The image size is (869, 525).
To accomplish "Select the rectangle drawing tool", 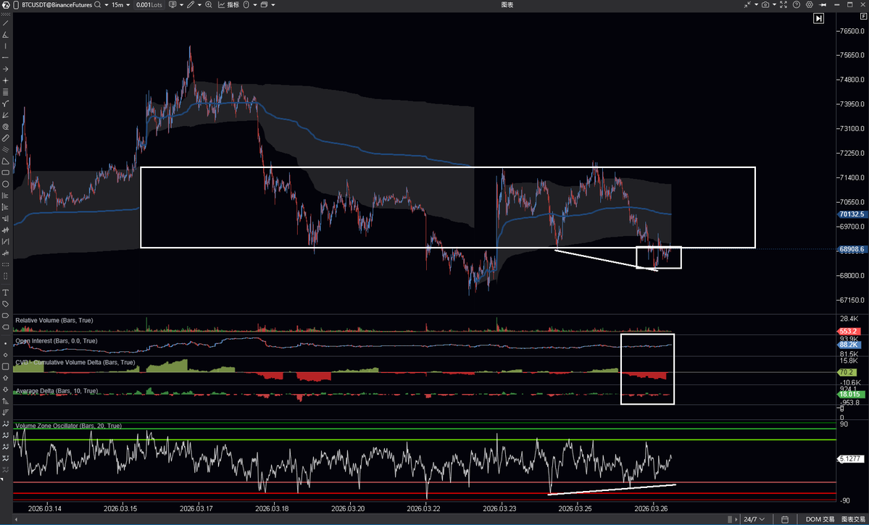I will click(x=6, y=173).
